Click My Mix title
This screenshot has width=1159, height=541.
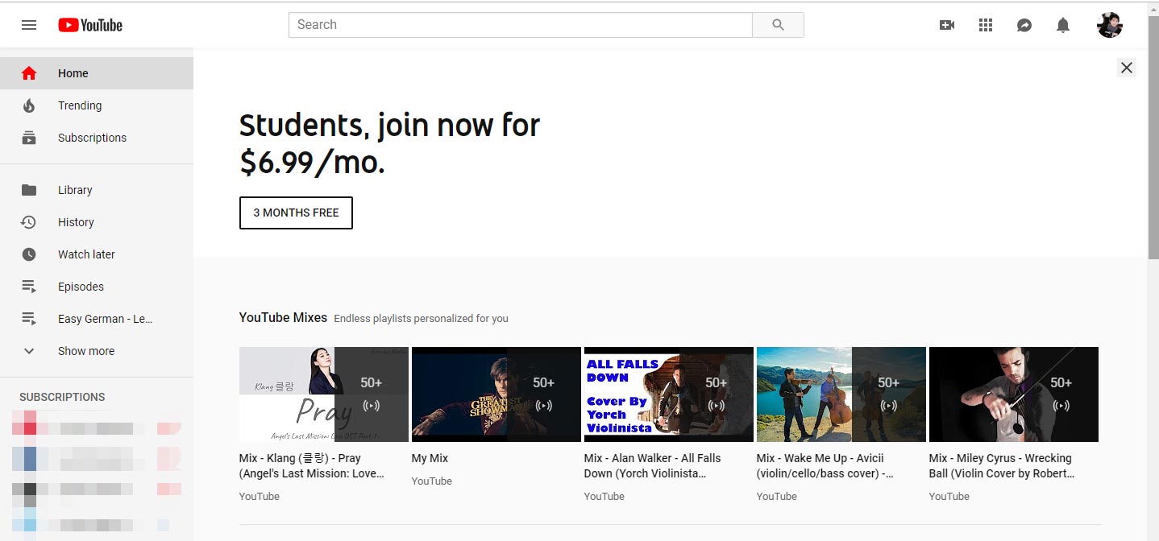(430, 458)
